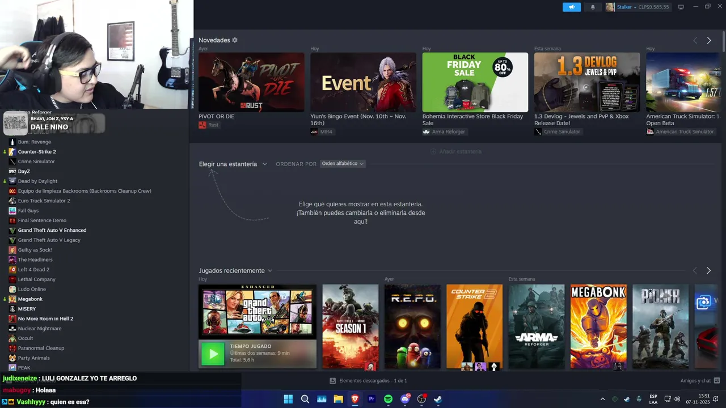This screenshot has width=726, height=408.
Task: Select Dead by Daylight in library list
Action: (x=37, y=181)
